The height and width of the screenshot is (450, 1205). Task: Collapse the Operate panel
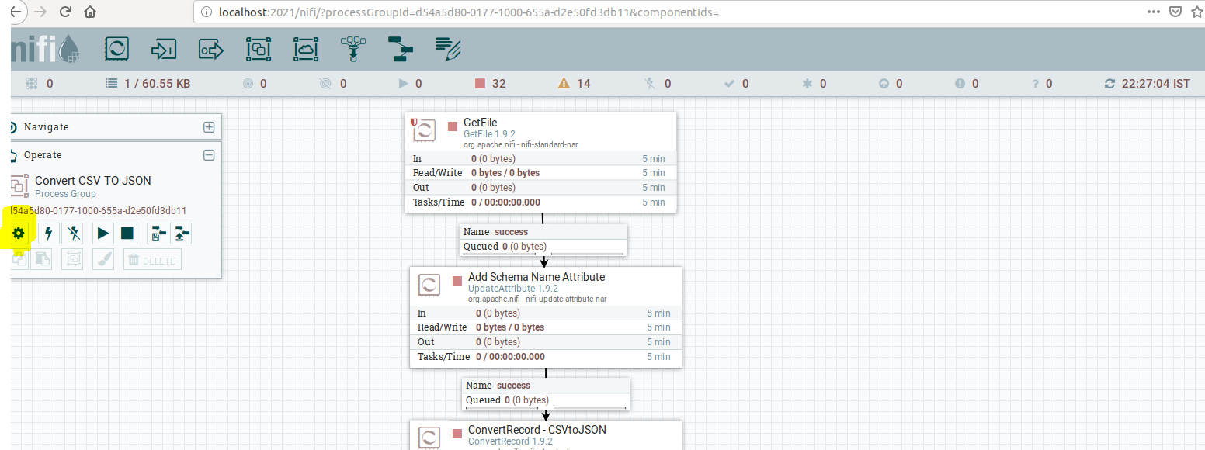point(208,155)
